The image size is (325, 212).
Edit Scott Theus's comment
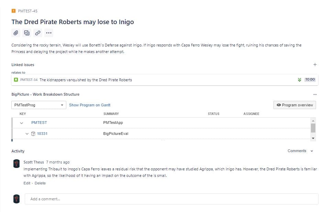click(27, 183)
